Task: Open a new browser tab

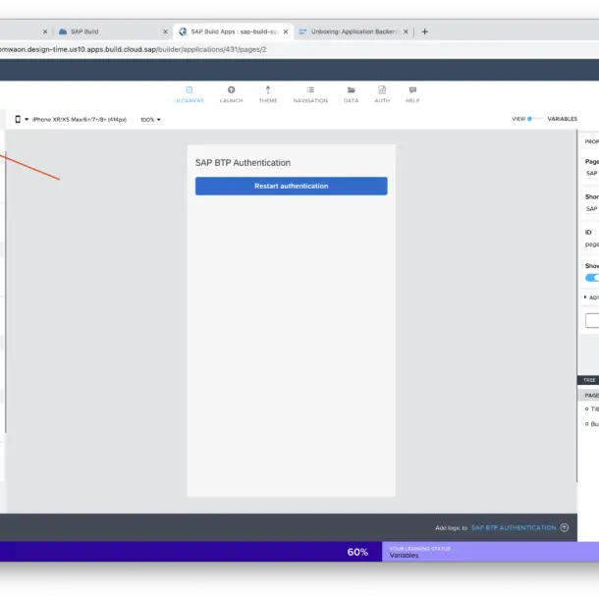Action: pyautogui.click(x=425, y=31)
